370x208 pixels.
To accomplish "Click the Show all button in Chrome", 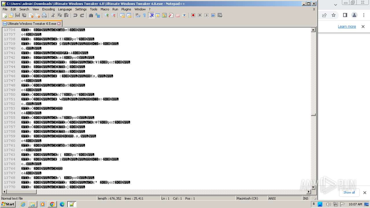I will (349, 192).
